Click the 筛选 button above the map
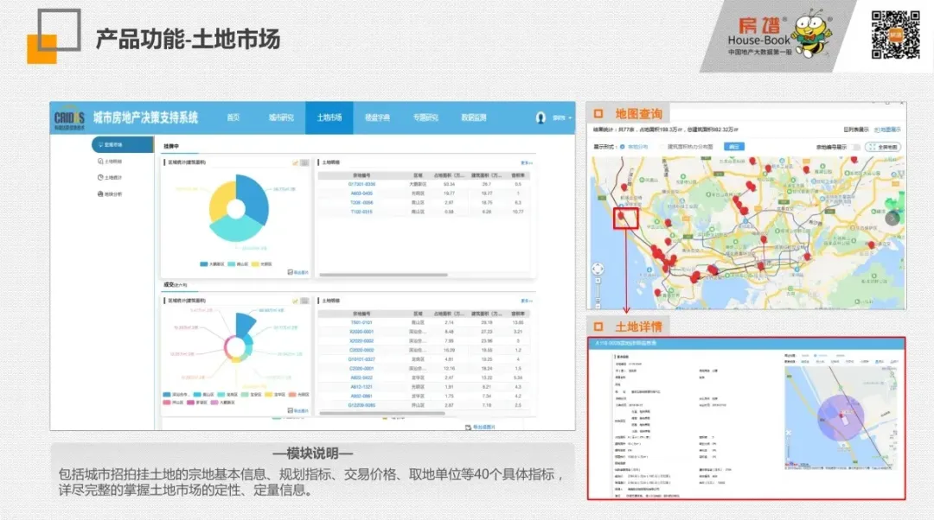The image size is (934, 520). pos(733,146)
